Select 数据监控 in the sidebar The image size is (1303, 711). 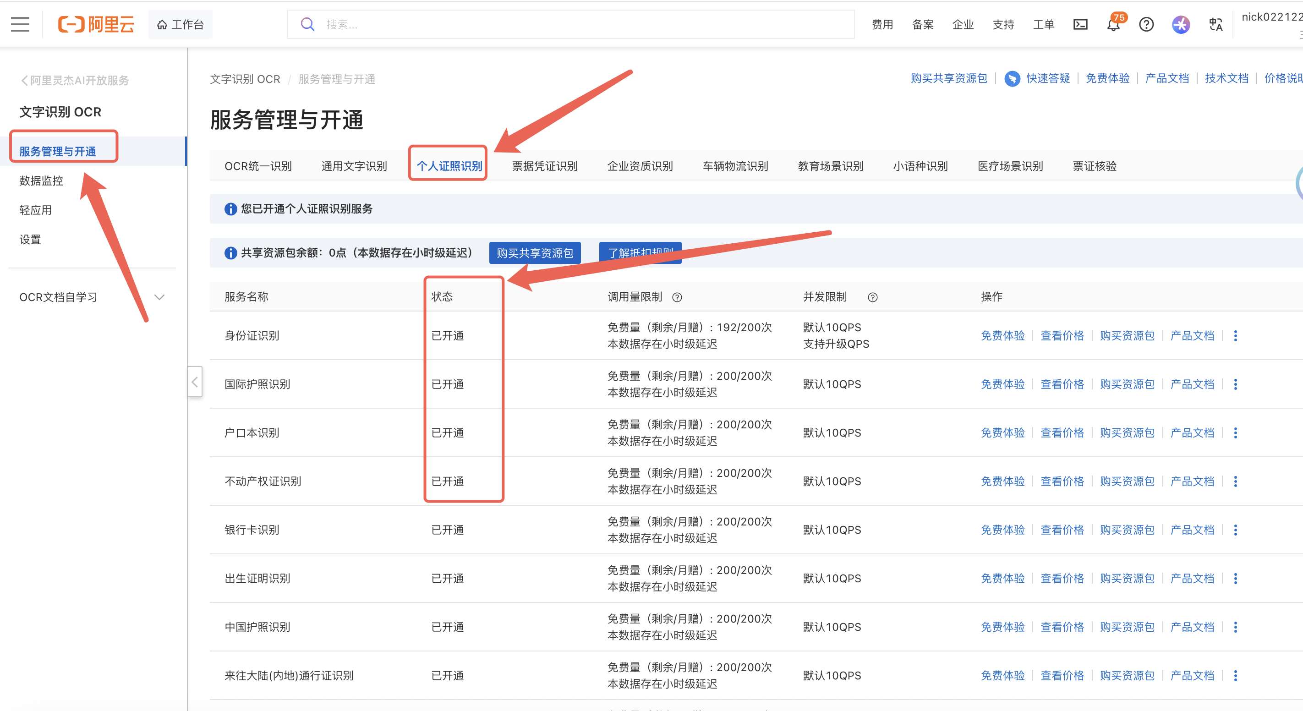click(42, 180)
